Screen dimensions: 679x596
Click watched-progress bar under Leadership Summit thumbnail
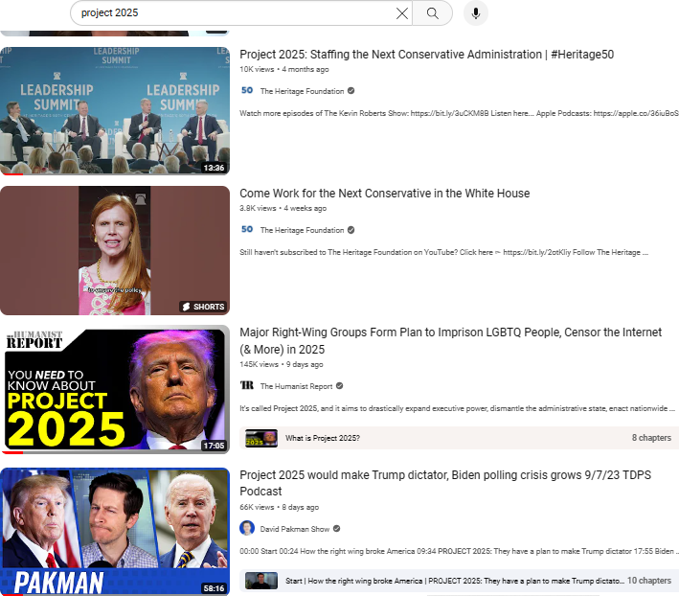[x=115, y=174]
